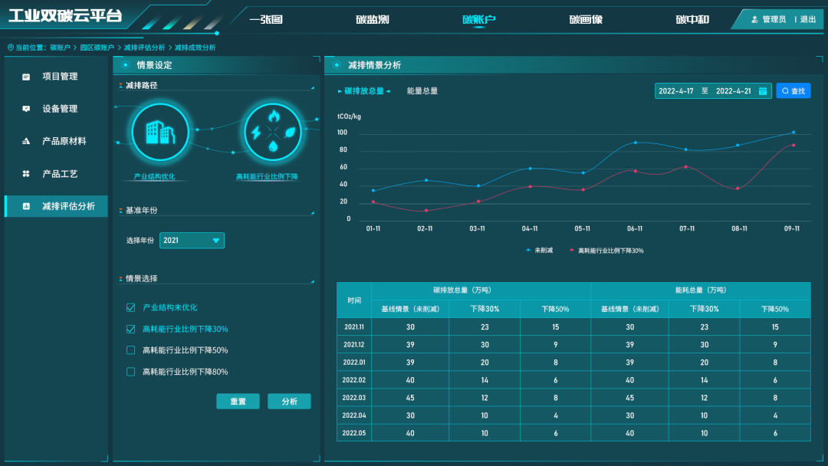Uncheck the 产业结构未优化 checkbox
Image resolution: width=828 pixels, height=466 pixels.
[130, 307]
